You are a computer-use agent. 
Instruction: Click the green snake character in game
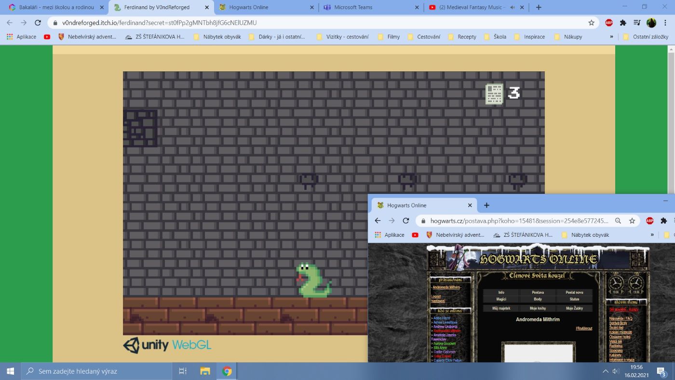point(313,280)
